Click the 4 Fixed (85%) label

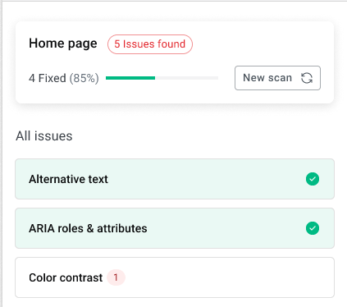(64, 78)
